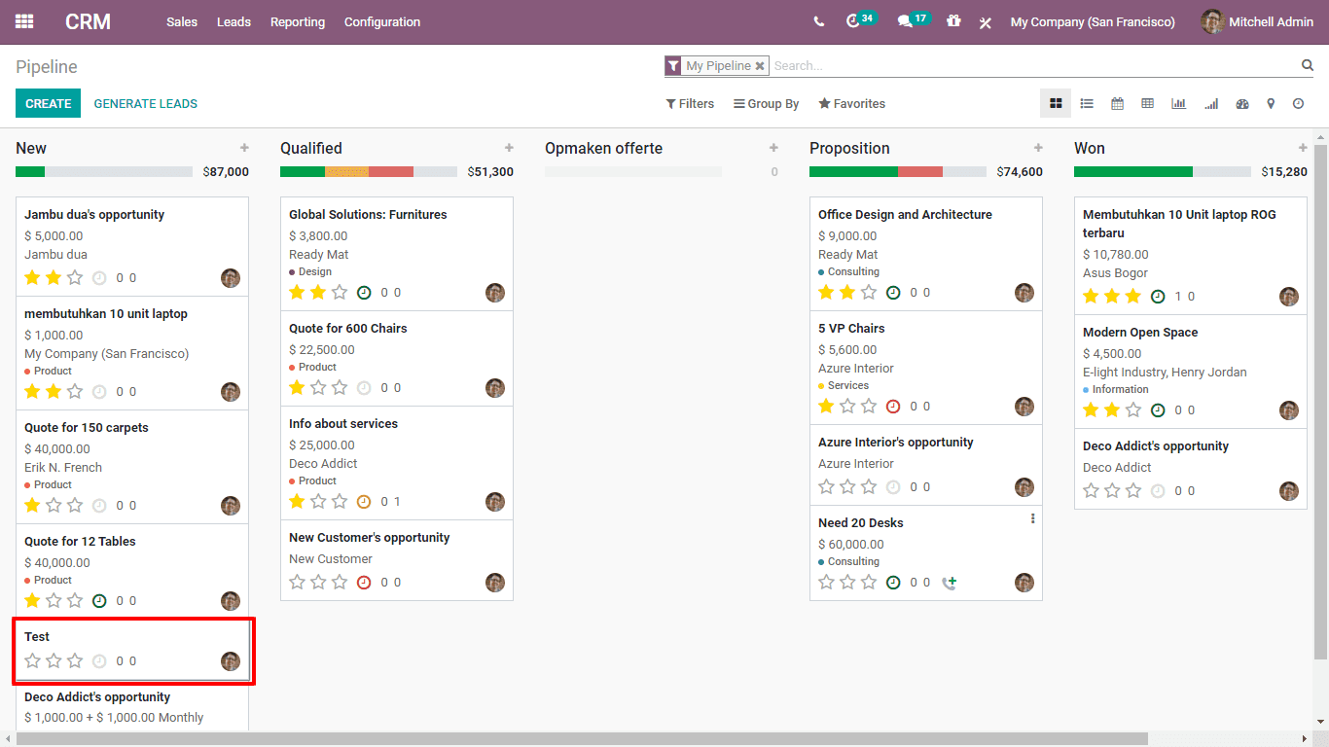1329x747 pixels.
Task: Add a quick card in Qualified column
Action: point(509,148)
